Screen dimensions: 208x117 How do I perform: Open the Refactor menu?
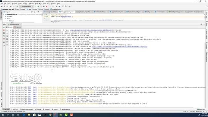click(31, 4)
